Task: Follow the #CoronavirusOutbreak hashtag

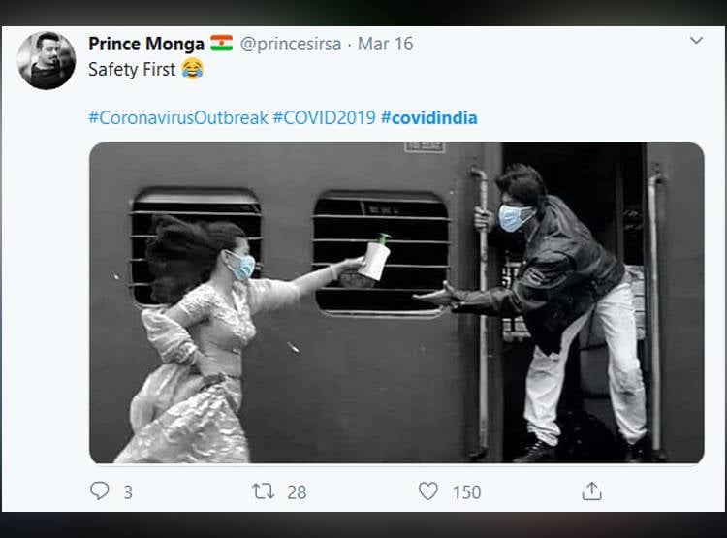Action: pyautogui.click(x=177, y=118)
